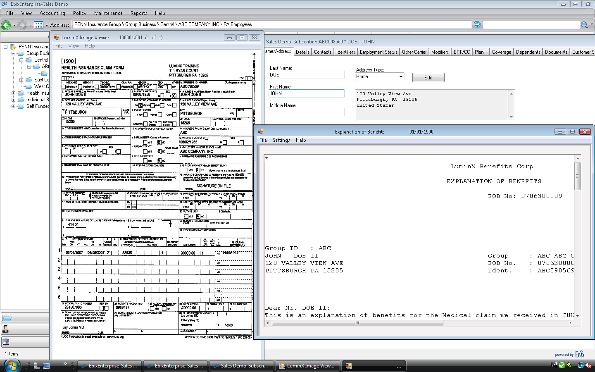The image size is (595, 372).
Task: Switch to the Dependents tab
Action: coord(528,52)
